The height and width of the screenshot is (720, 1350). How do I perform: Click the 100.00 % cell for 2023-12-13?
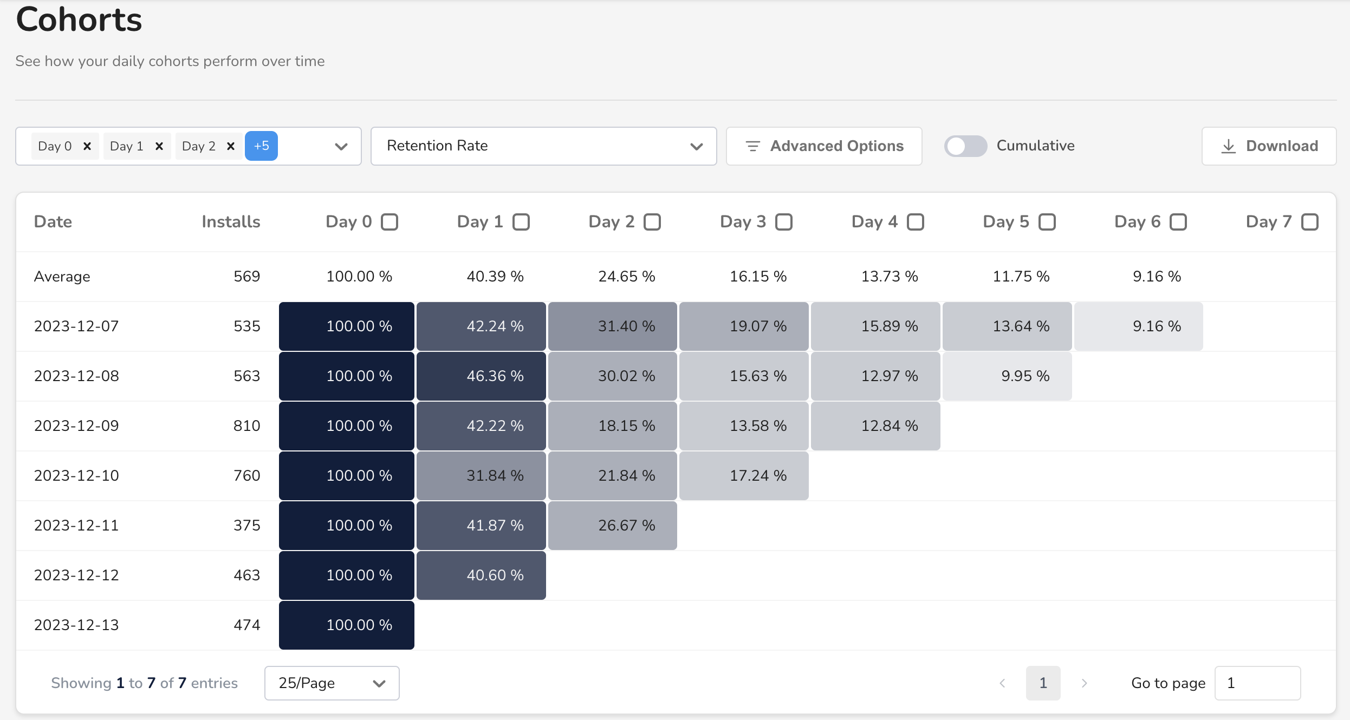click(x=347, y=625)
